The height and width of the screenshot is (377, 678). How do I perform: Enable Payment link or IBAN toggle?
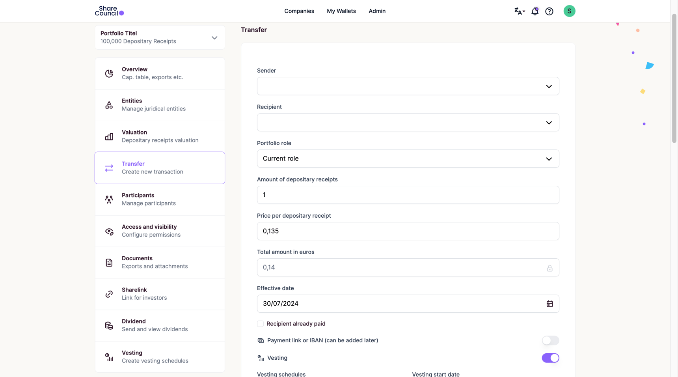pos(550,340)
